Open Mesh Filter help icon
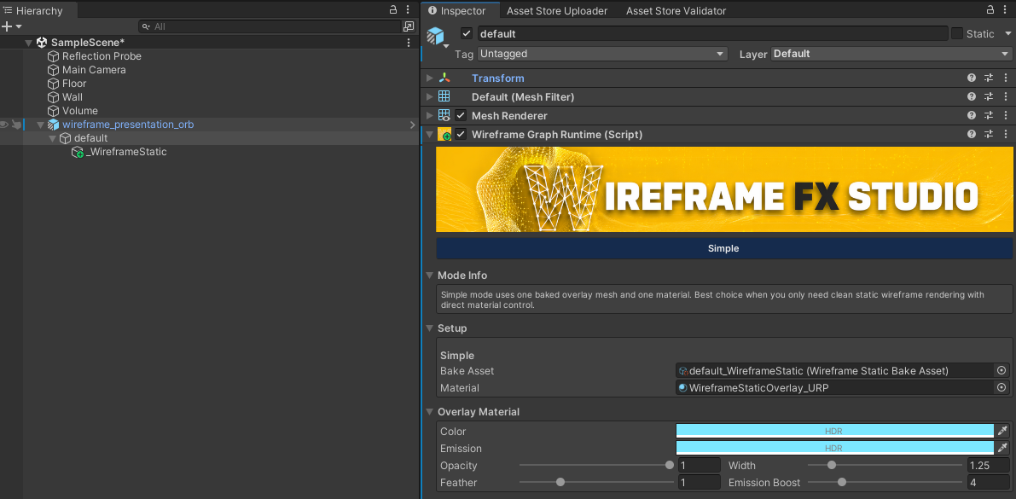The image size is (1016, 499). [x=972, y=96]
